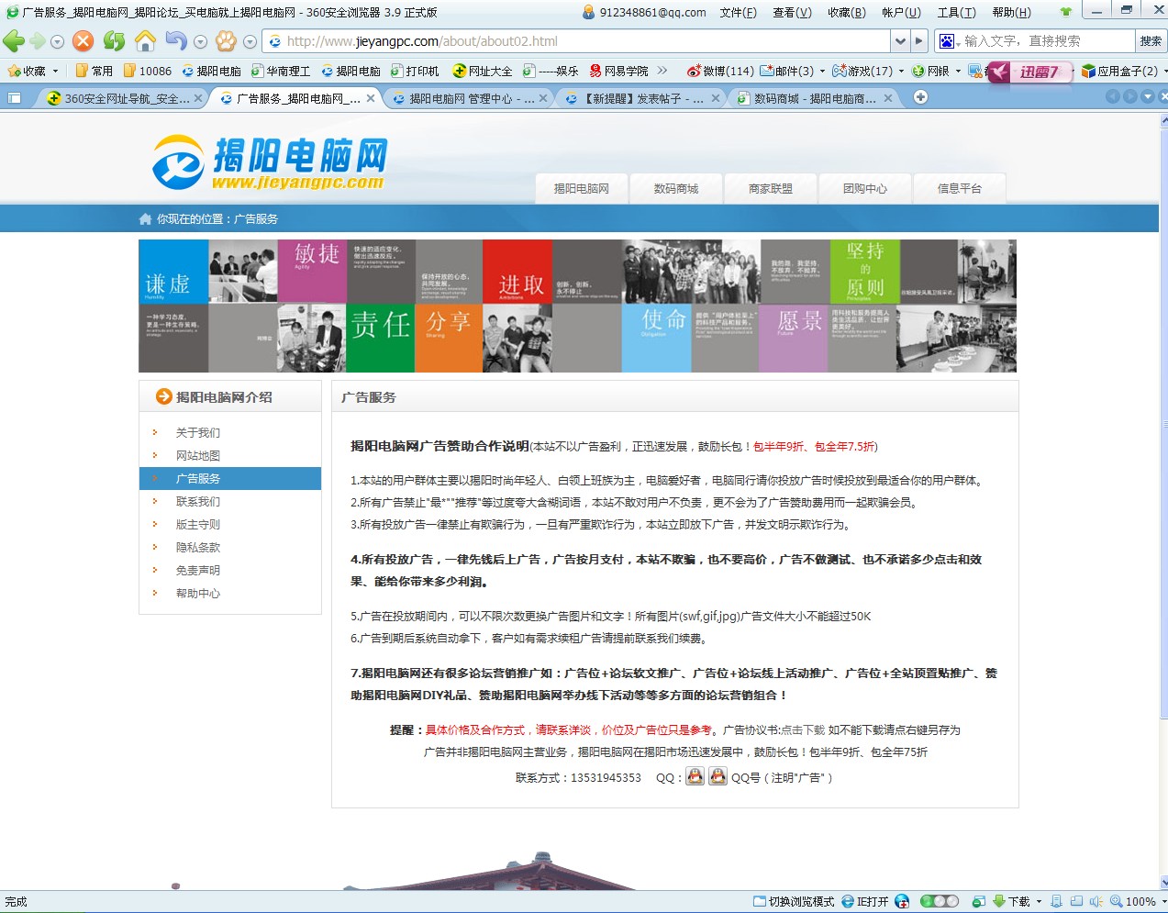Click 帮助中心 in the sidebar

(x=198, y=594)
